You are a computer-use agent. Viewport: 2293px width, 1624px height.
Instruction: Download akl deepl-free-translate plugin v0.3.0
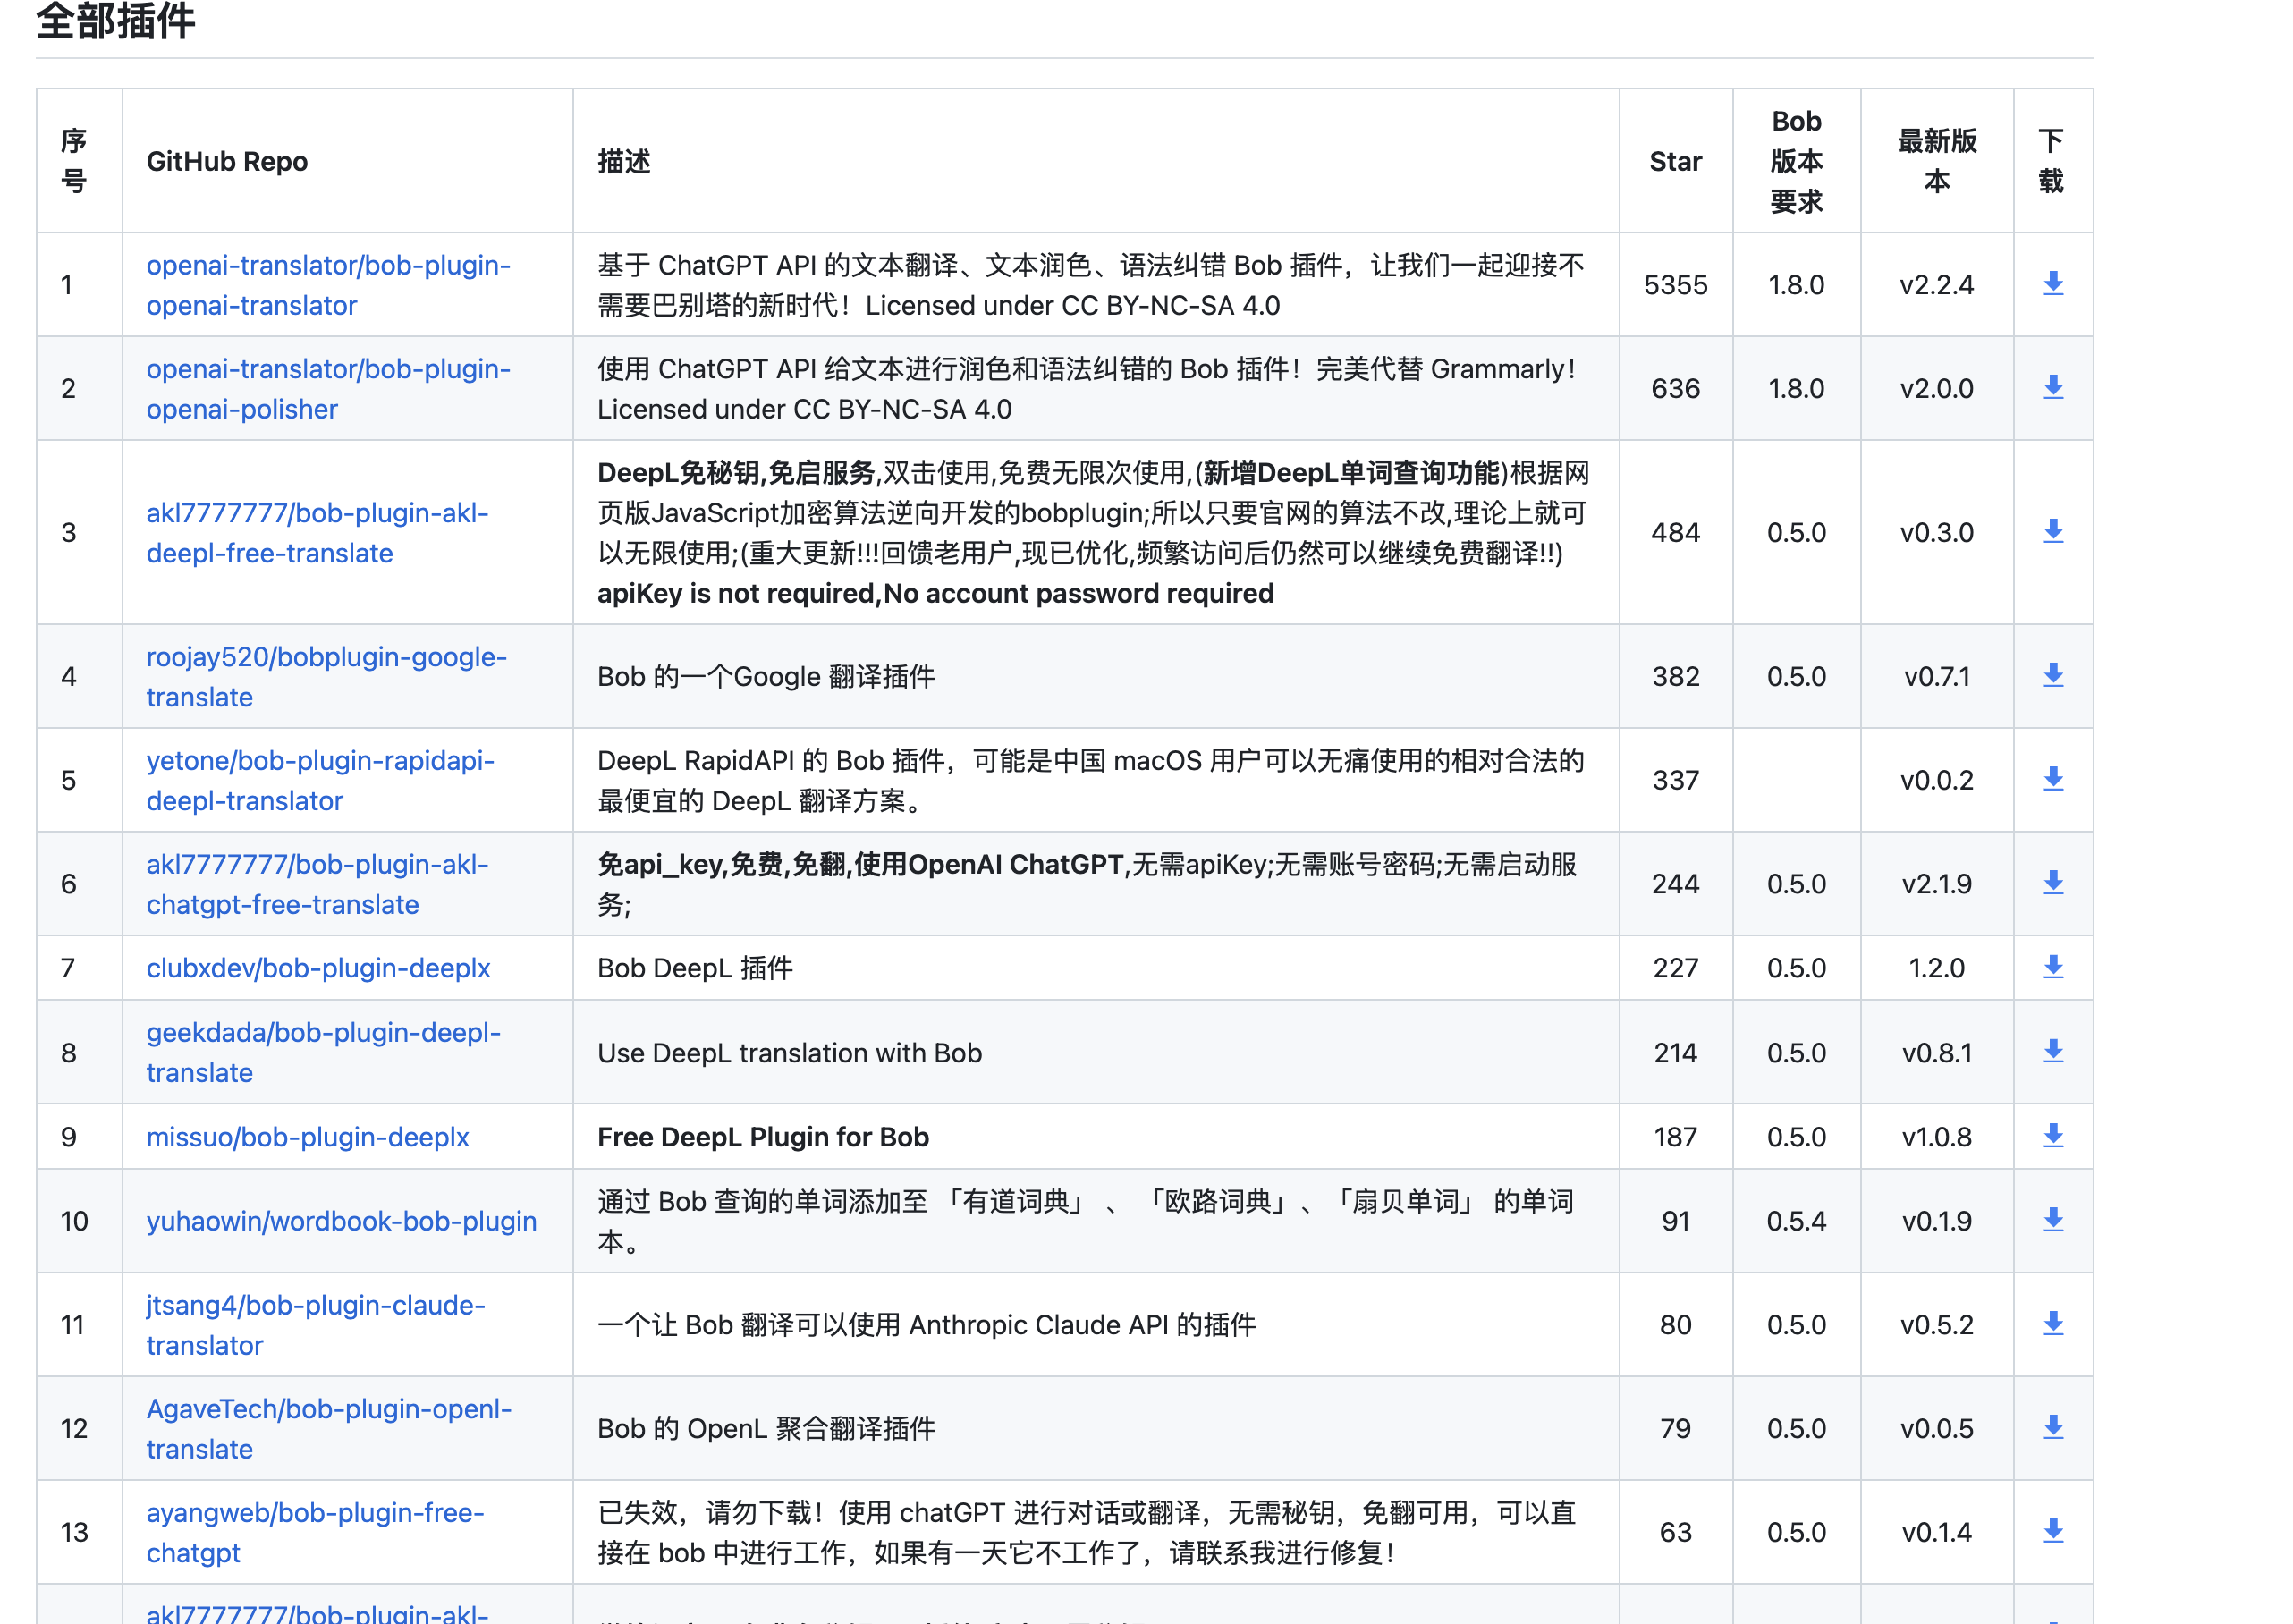pyautogui.click(x=2052, y=532)
